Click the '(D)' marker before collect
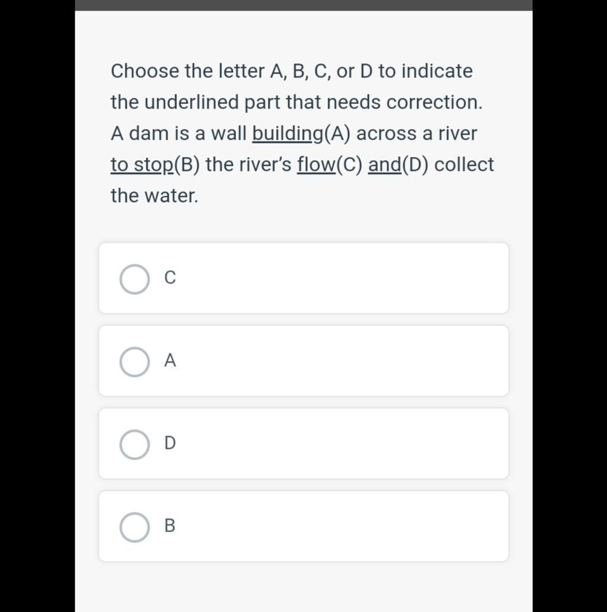The height and width of the screenshot is (612, 607). click(416, 165)
